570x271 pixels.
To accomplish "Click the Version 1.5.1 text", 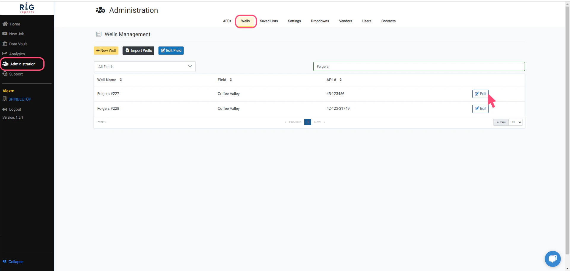I will tap(13, 117).
